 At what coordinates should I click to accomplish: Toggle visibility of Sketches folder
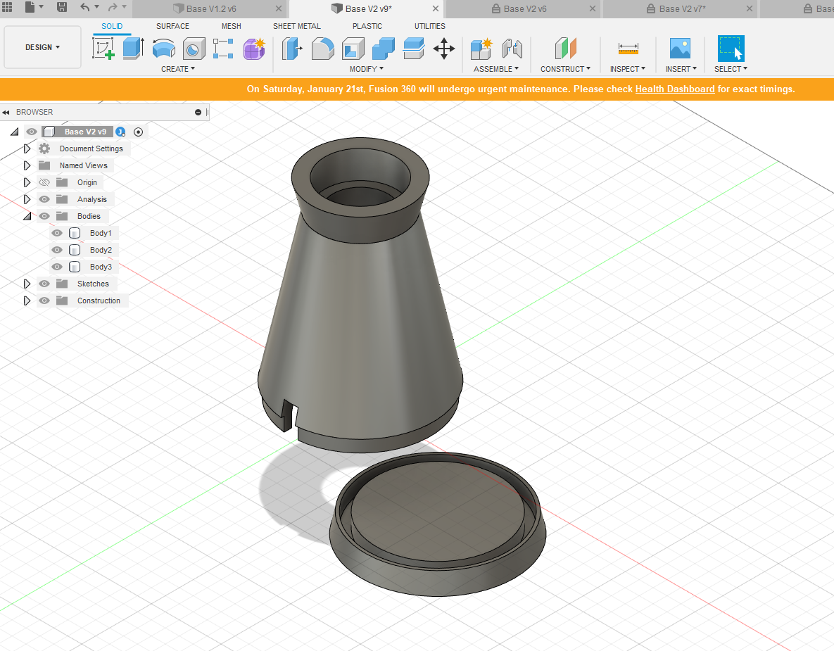tap(44, 284)
